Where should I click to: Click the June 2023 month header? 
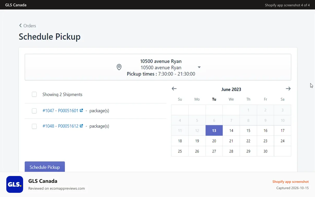tap(231, 89)
